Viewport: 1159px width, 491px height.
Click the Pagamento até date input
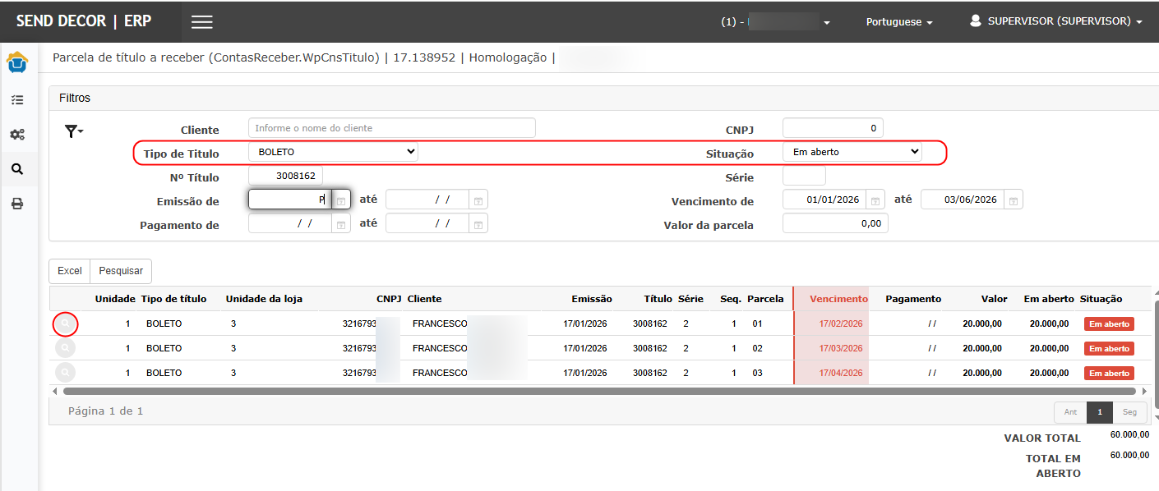427,223
